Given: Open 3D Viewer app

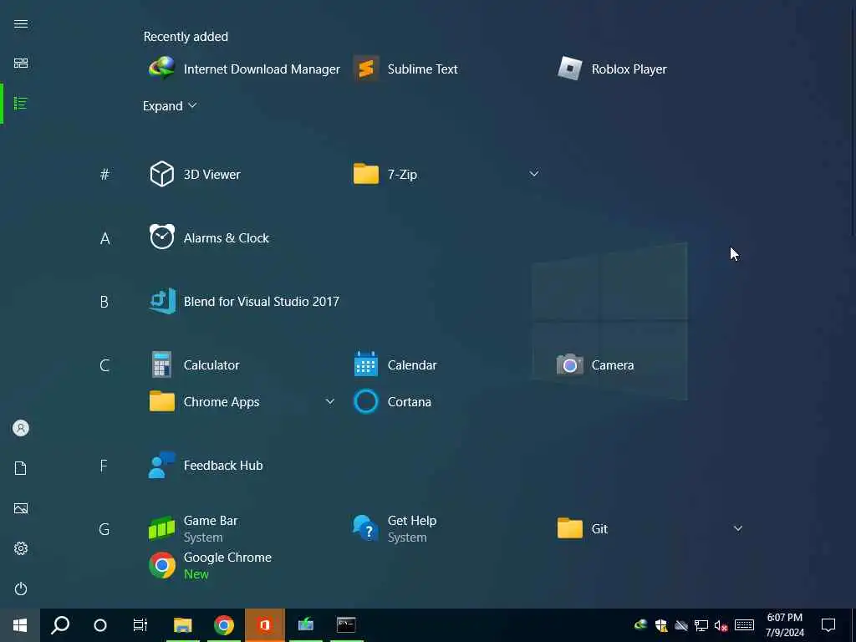Looking at the screenshot, I should click(x=195, y=174).
